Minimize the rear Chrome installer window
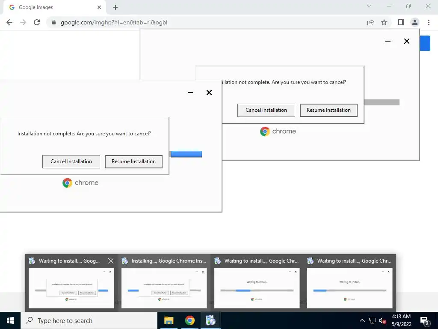This screenshot has height=329, width=438. 388,41
